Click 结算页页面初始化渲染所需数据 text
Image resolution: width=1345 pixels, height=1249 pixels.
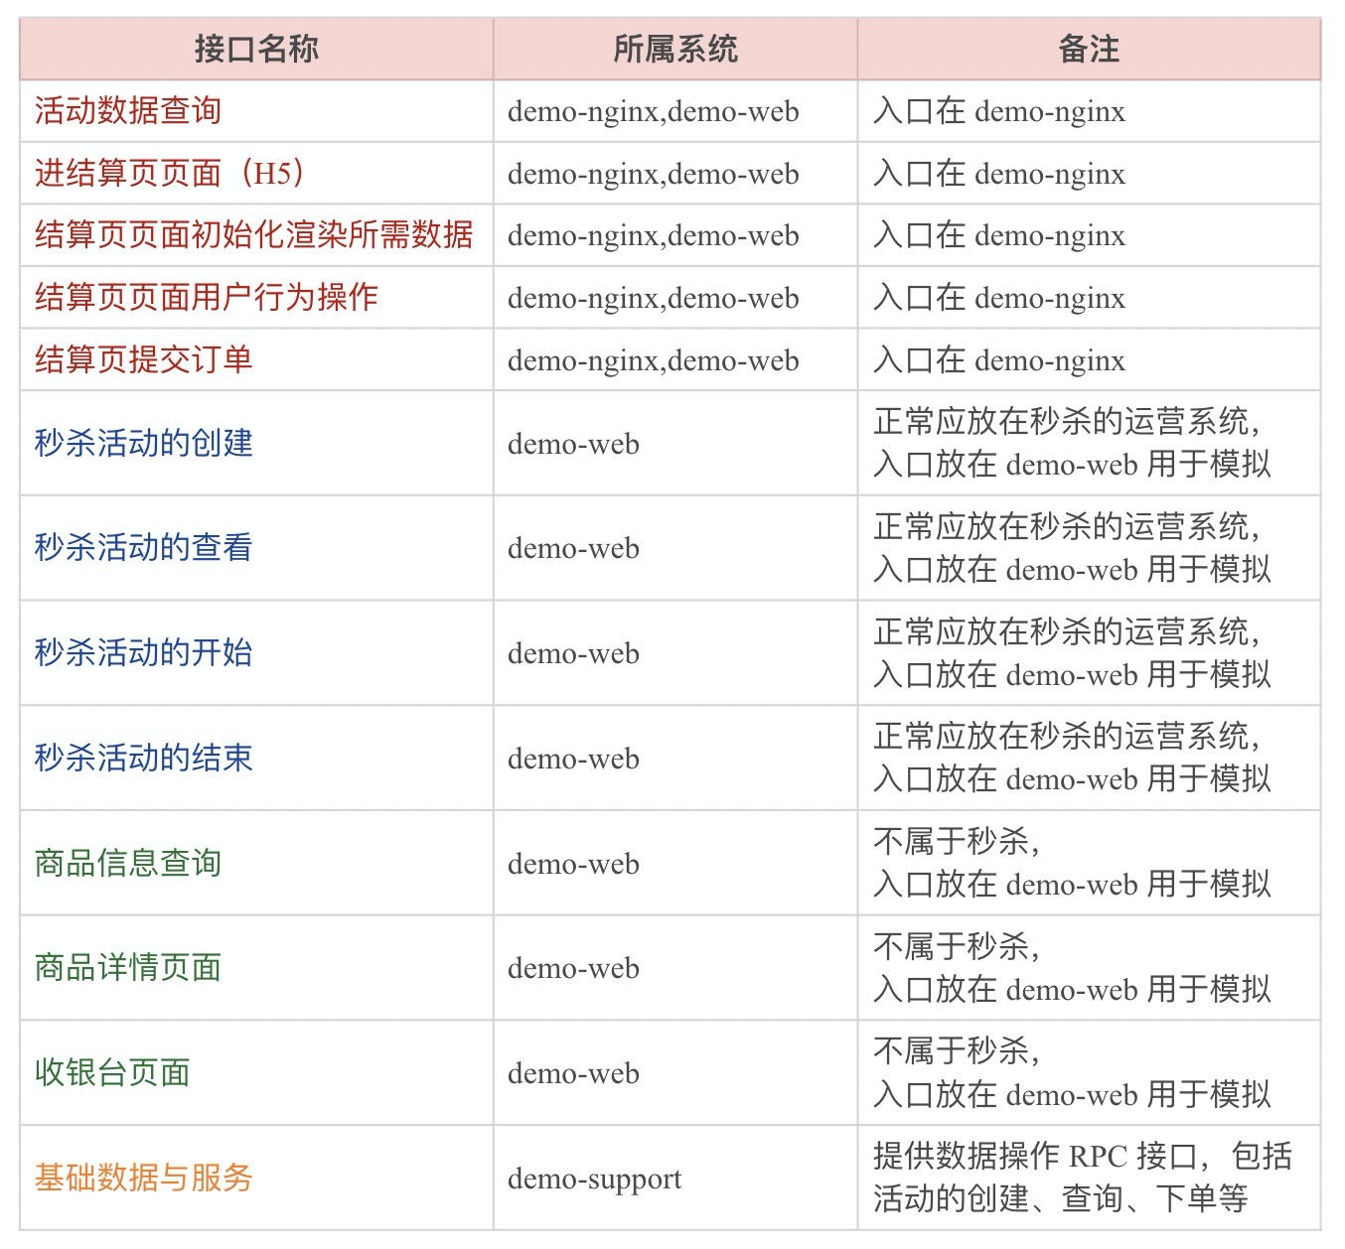tap(253, 235)
